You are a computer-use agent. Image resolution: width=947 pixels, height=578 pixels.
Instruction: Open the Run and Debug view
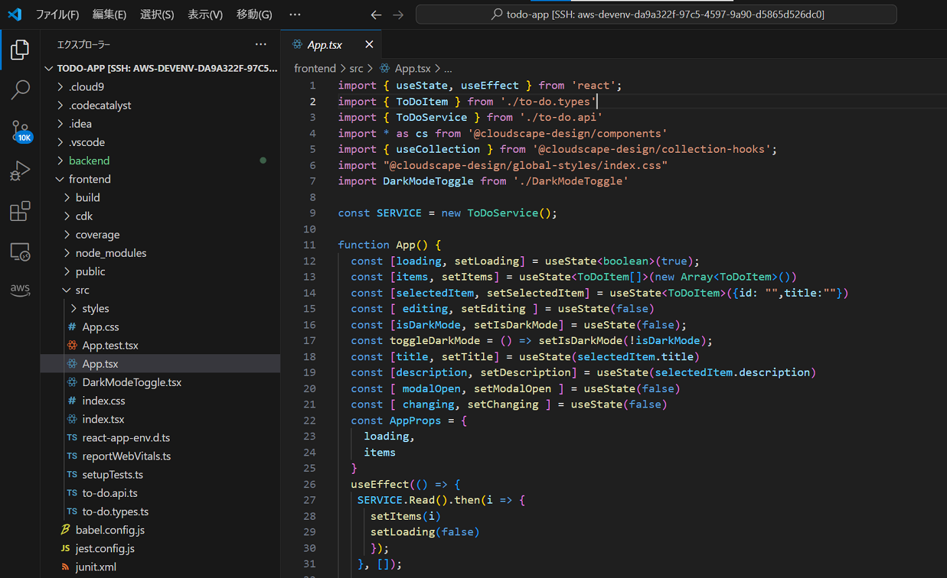[x=20, y=171]
